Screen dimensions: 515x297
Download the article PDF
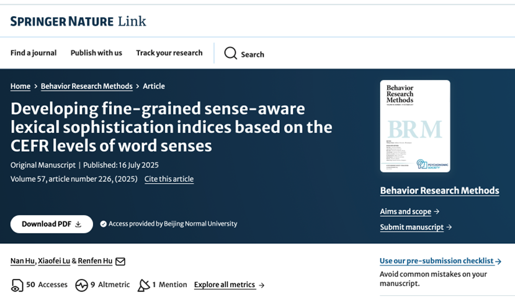point(52,224)
